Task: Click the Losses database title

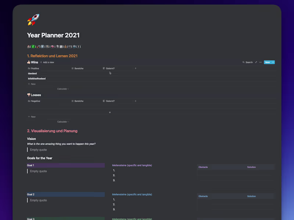Action: [36, 95]
